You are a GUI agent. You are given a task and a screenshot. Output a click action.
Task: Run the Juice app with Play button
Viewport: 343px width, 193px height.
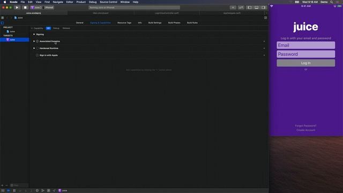pos(17,8)
